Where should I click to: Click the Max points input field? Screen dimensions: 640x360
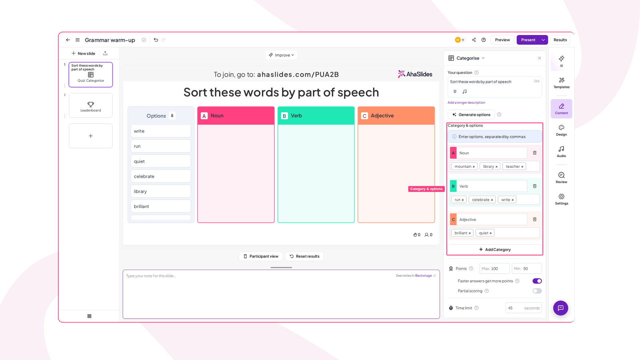495,269
